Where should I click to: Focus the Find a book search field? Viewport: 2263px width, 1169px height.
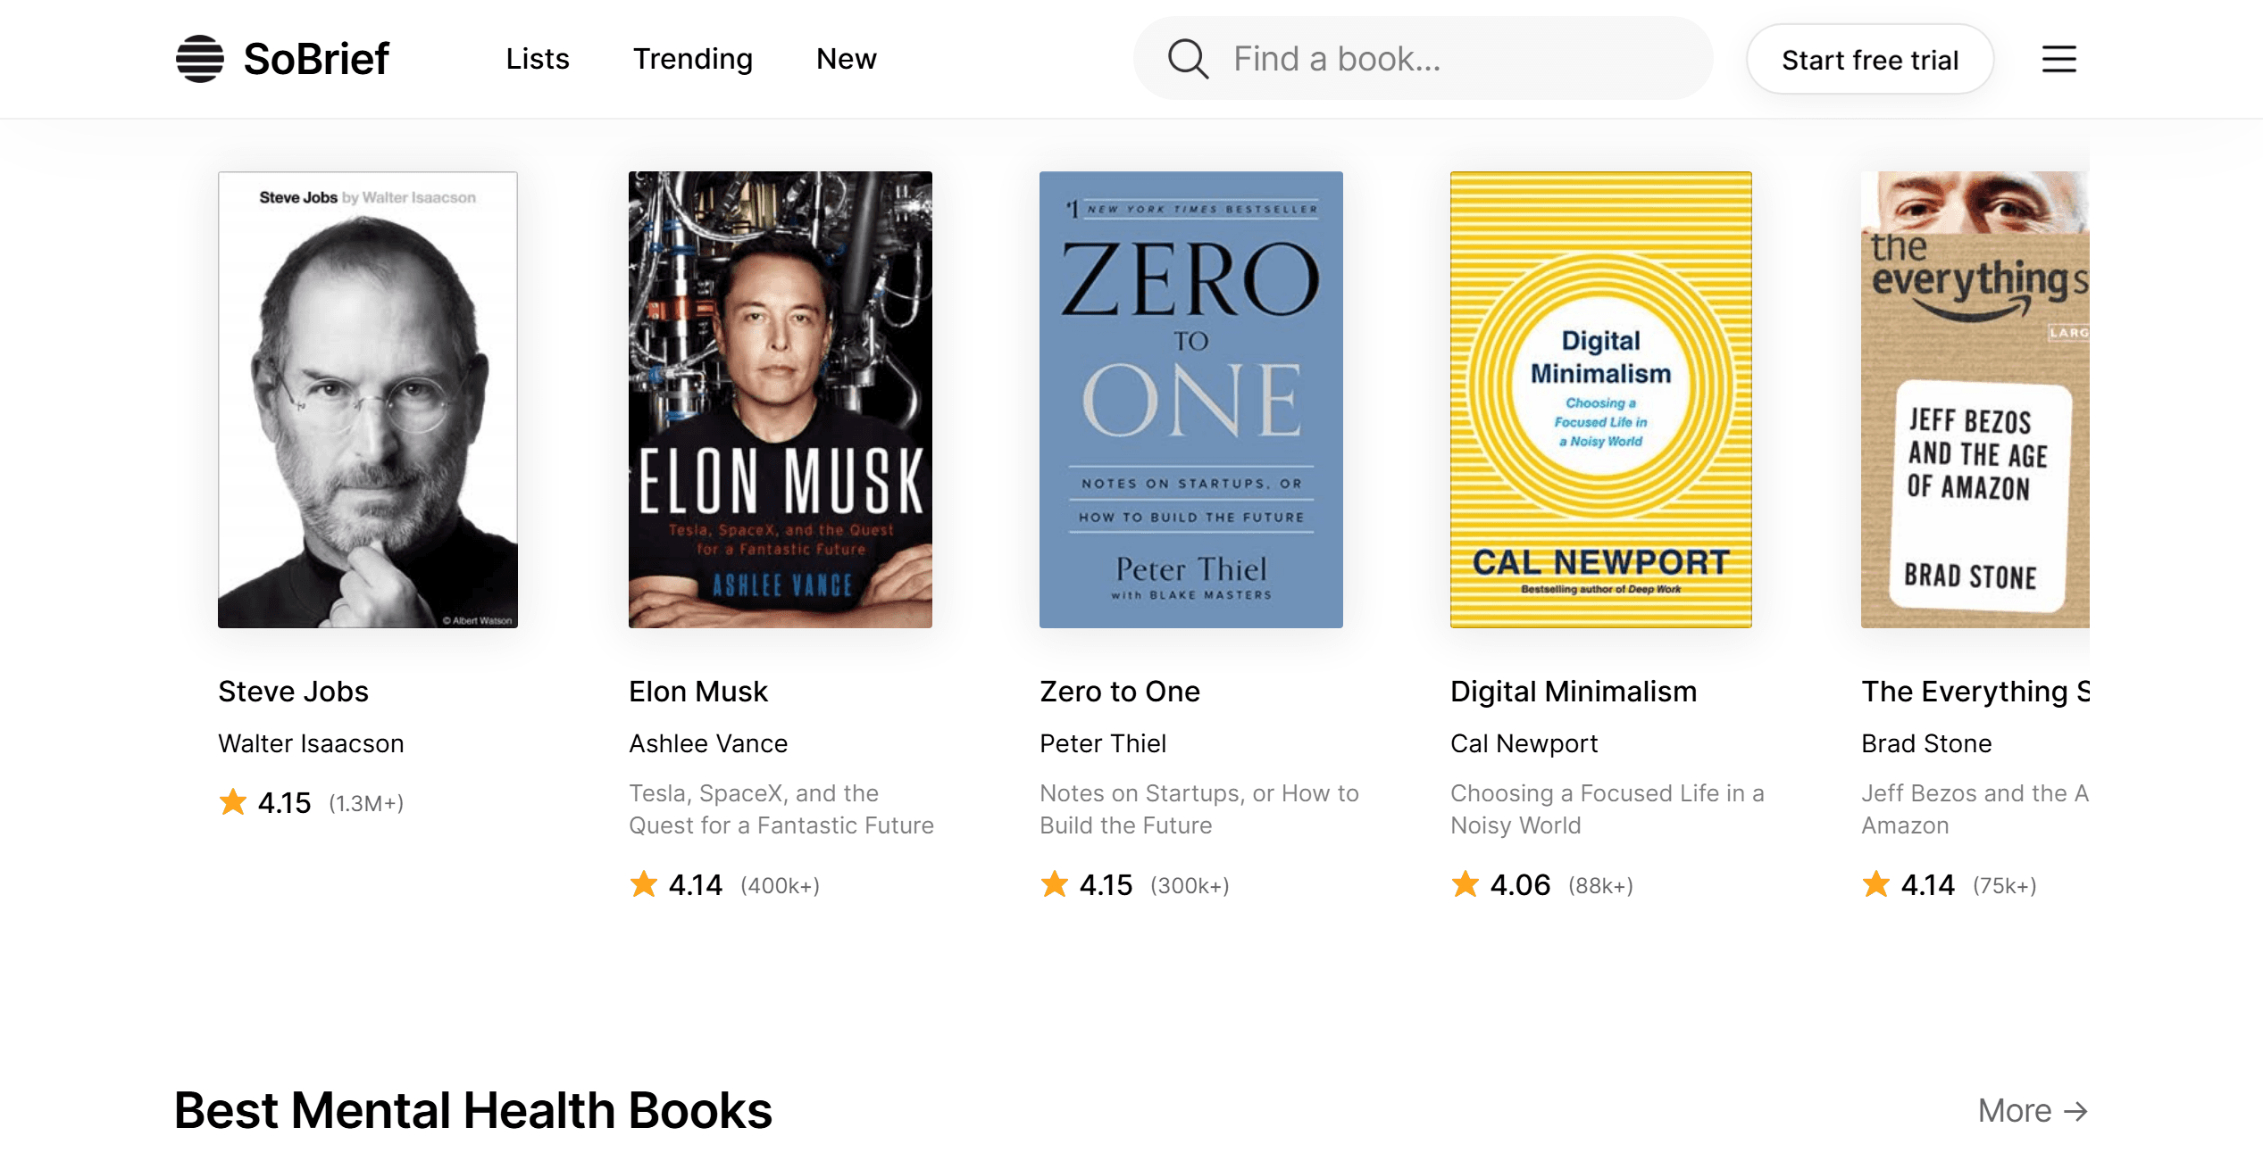pos(1465,59)
